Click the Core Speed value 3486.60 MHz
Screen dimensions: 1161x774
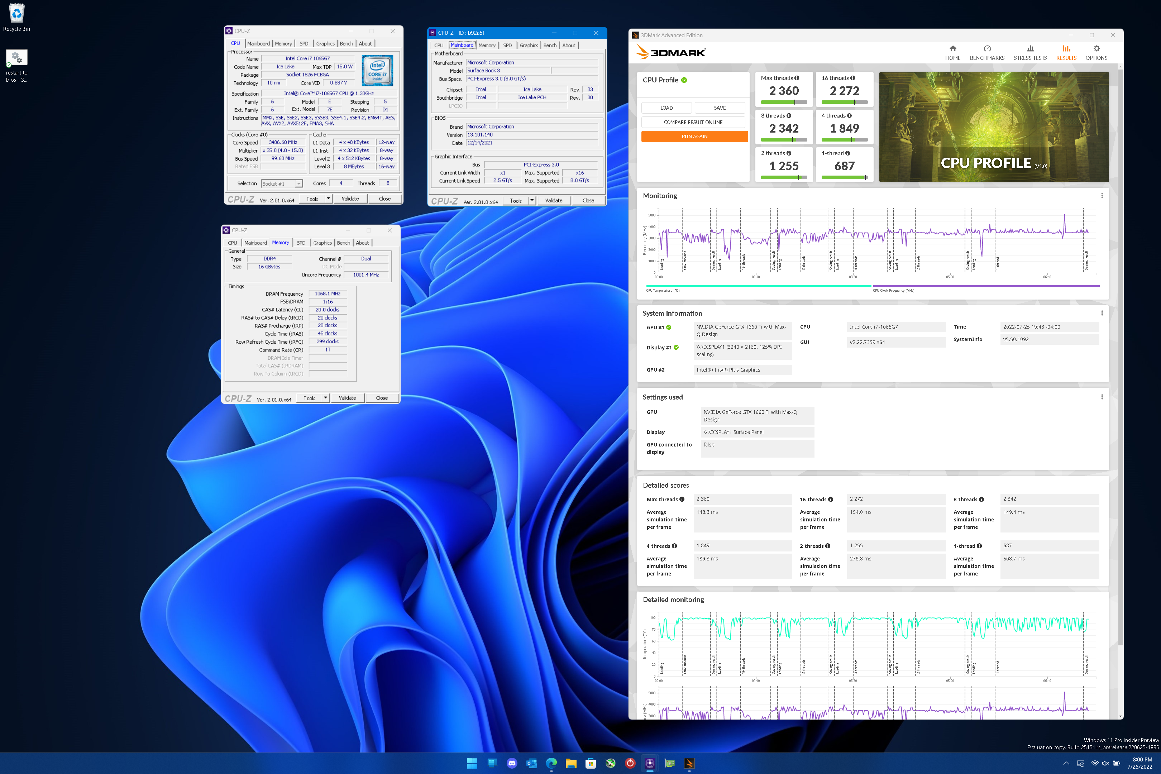point(283,142)
